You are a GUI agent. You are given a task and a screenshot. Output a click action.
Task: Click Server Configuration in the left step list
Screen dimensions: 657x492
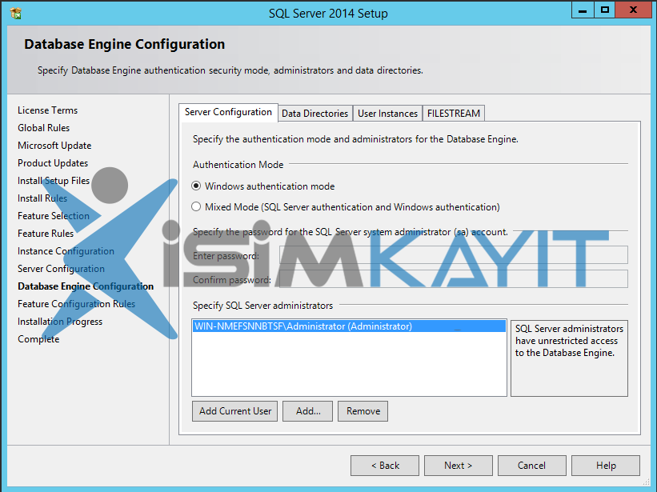[61, 269]
